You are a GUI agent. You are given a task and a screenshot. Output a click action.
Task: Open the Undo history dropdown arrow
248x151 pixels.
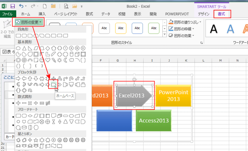26,6
